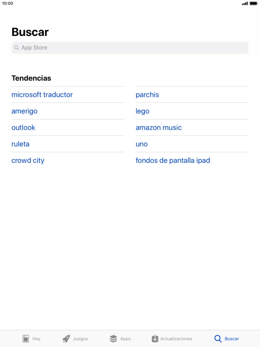
Task: Tap the Hoy tab icon
Action: coord(26,339)
